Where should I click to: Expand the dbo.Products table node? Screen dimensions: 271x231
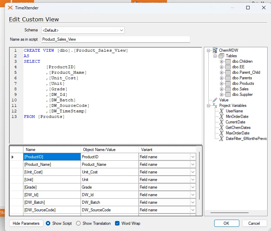[x=221, y=83]
